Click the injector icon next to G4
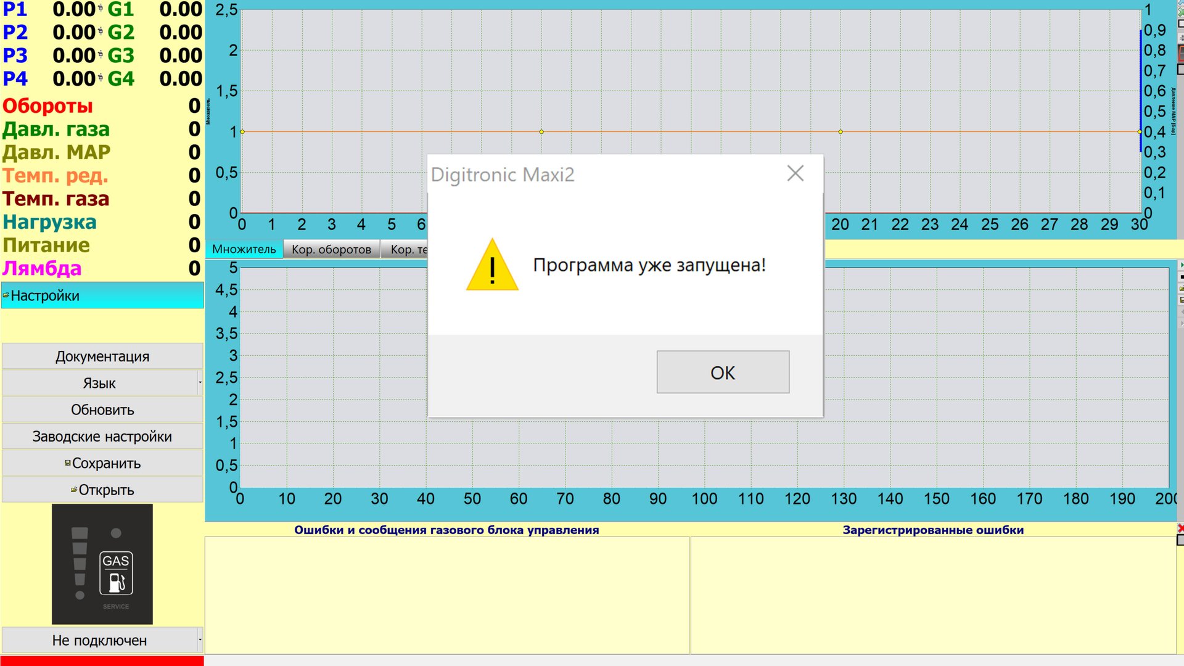 (x=101, y=78)
